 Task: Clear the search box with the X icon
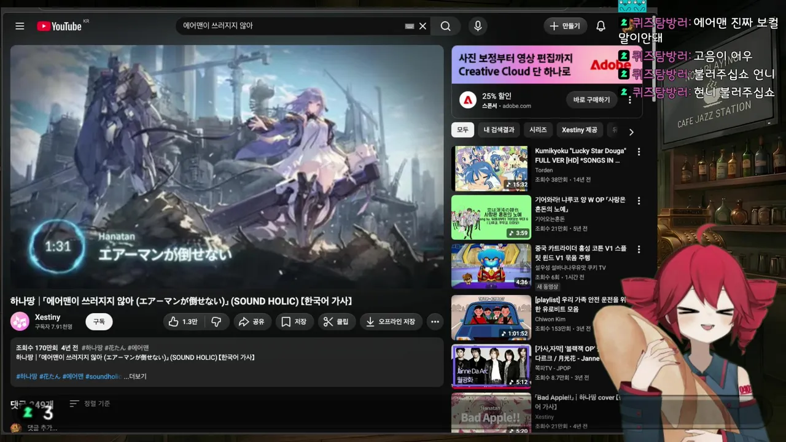tap(422, 26)
